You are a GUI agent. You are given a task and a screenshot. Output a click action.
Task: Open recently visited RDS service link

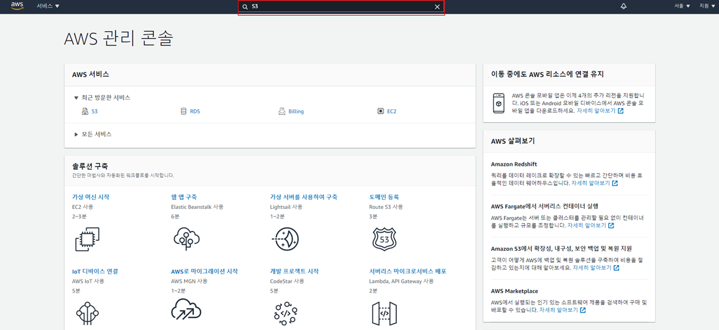[195, 112]
